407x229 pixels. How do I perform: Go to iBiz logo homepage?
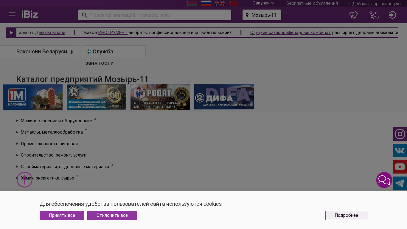click(x=30, y=14)
